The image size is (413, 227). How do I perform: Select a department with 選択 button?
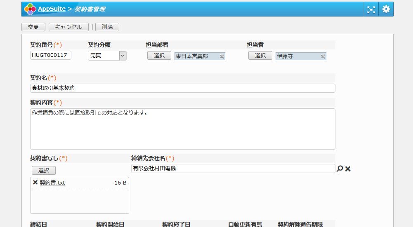coord(159,56)
